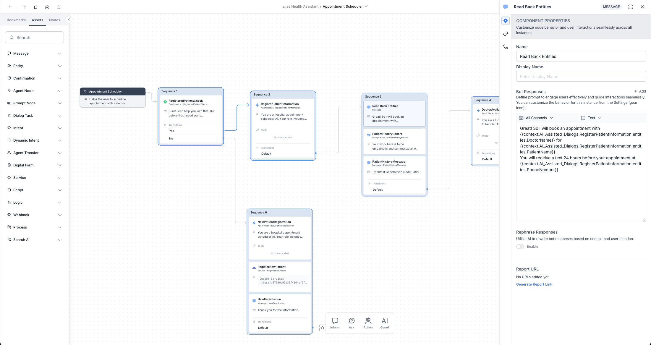This screenshot has width=651, height=345.
Task: Open the Text response type dropdown
Action: [x=591, y=118]
